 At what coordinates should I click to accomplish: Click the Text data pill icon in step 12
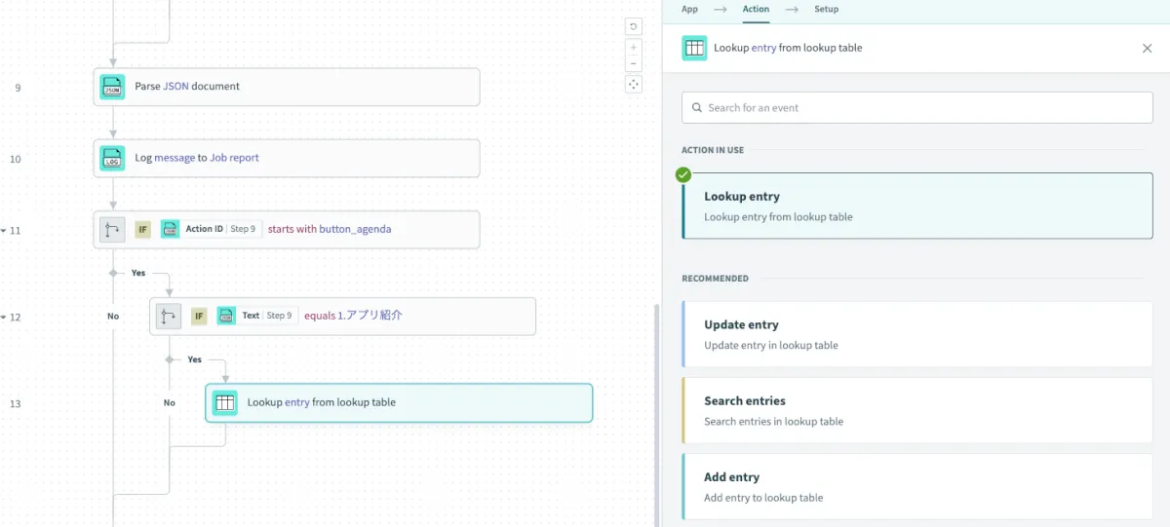226,316
